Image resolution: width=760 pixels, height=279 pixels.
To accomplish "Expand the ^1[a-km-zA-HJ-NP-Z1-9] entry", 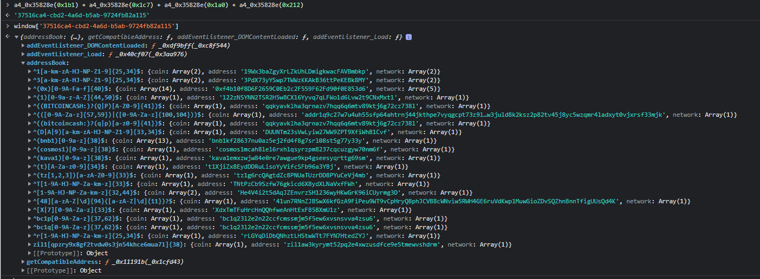I will (30, 71).
